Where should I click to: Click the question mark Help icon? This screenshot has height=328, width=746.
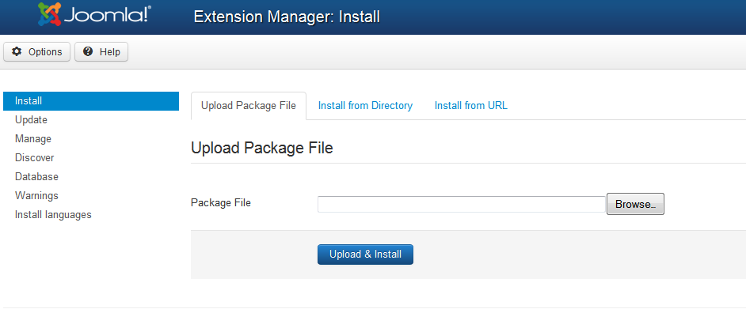[x=88, y=52]
